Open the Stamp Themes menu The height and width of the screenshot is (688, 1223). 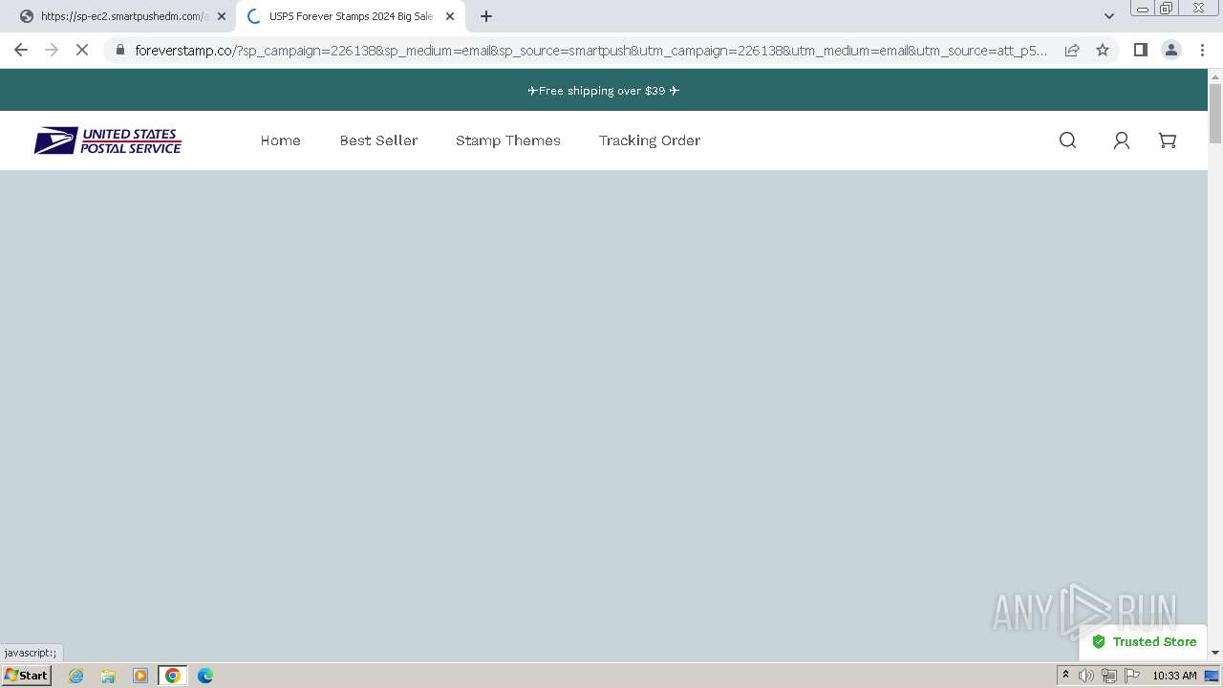coord(507,140)
